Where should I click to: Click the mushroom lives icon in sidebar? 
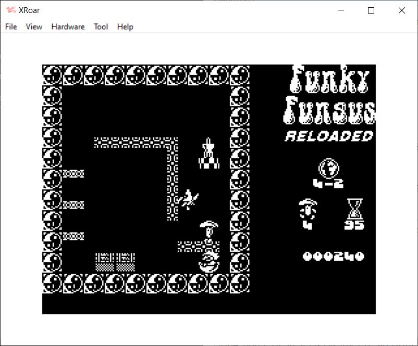[308, 209]
